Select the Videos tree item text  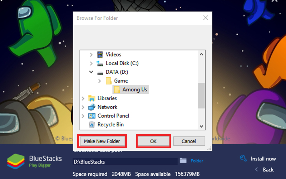(x=113, y=54)
